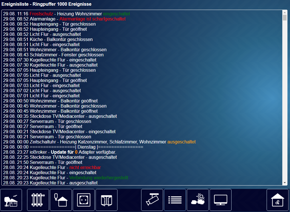
Task: Click the 'Ereignisliste - Ringpuffer 1000 Ereignisse' heading
Action: [x=46, y=4]
